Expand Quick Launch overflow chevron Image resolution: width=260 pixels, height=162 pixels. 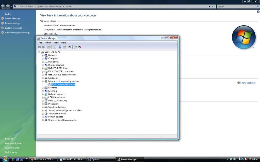click(27, 158)
